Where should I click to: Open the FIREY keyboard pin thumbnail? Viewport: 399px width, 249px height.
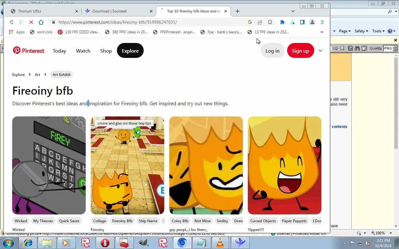click(x=49, y=165)
